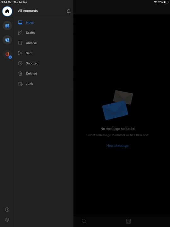Open the calendar icon in bottom bar
This screenshot has width=170, height=227.
coord(128,221)
